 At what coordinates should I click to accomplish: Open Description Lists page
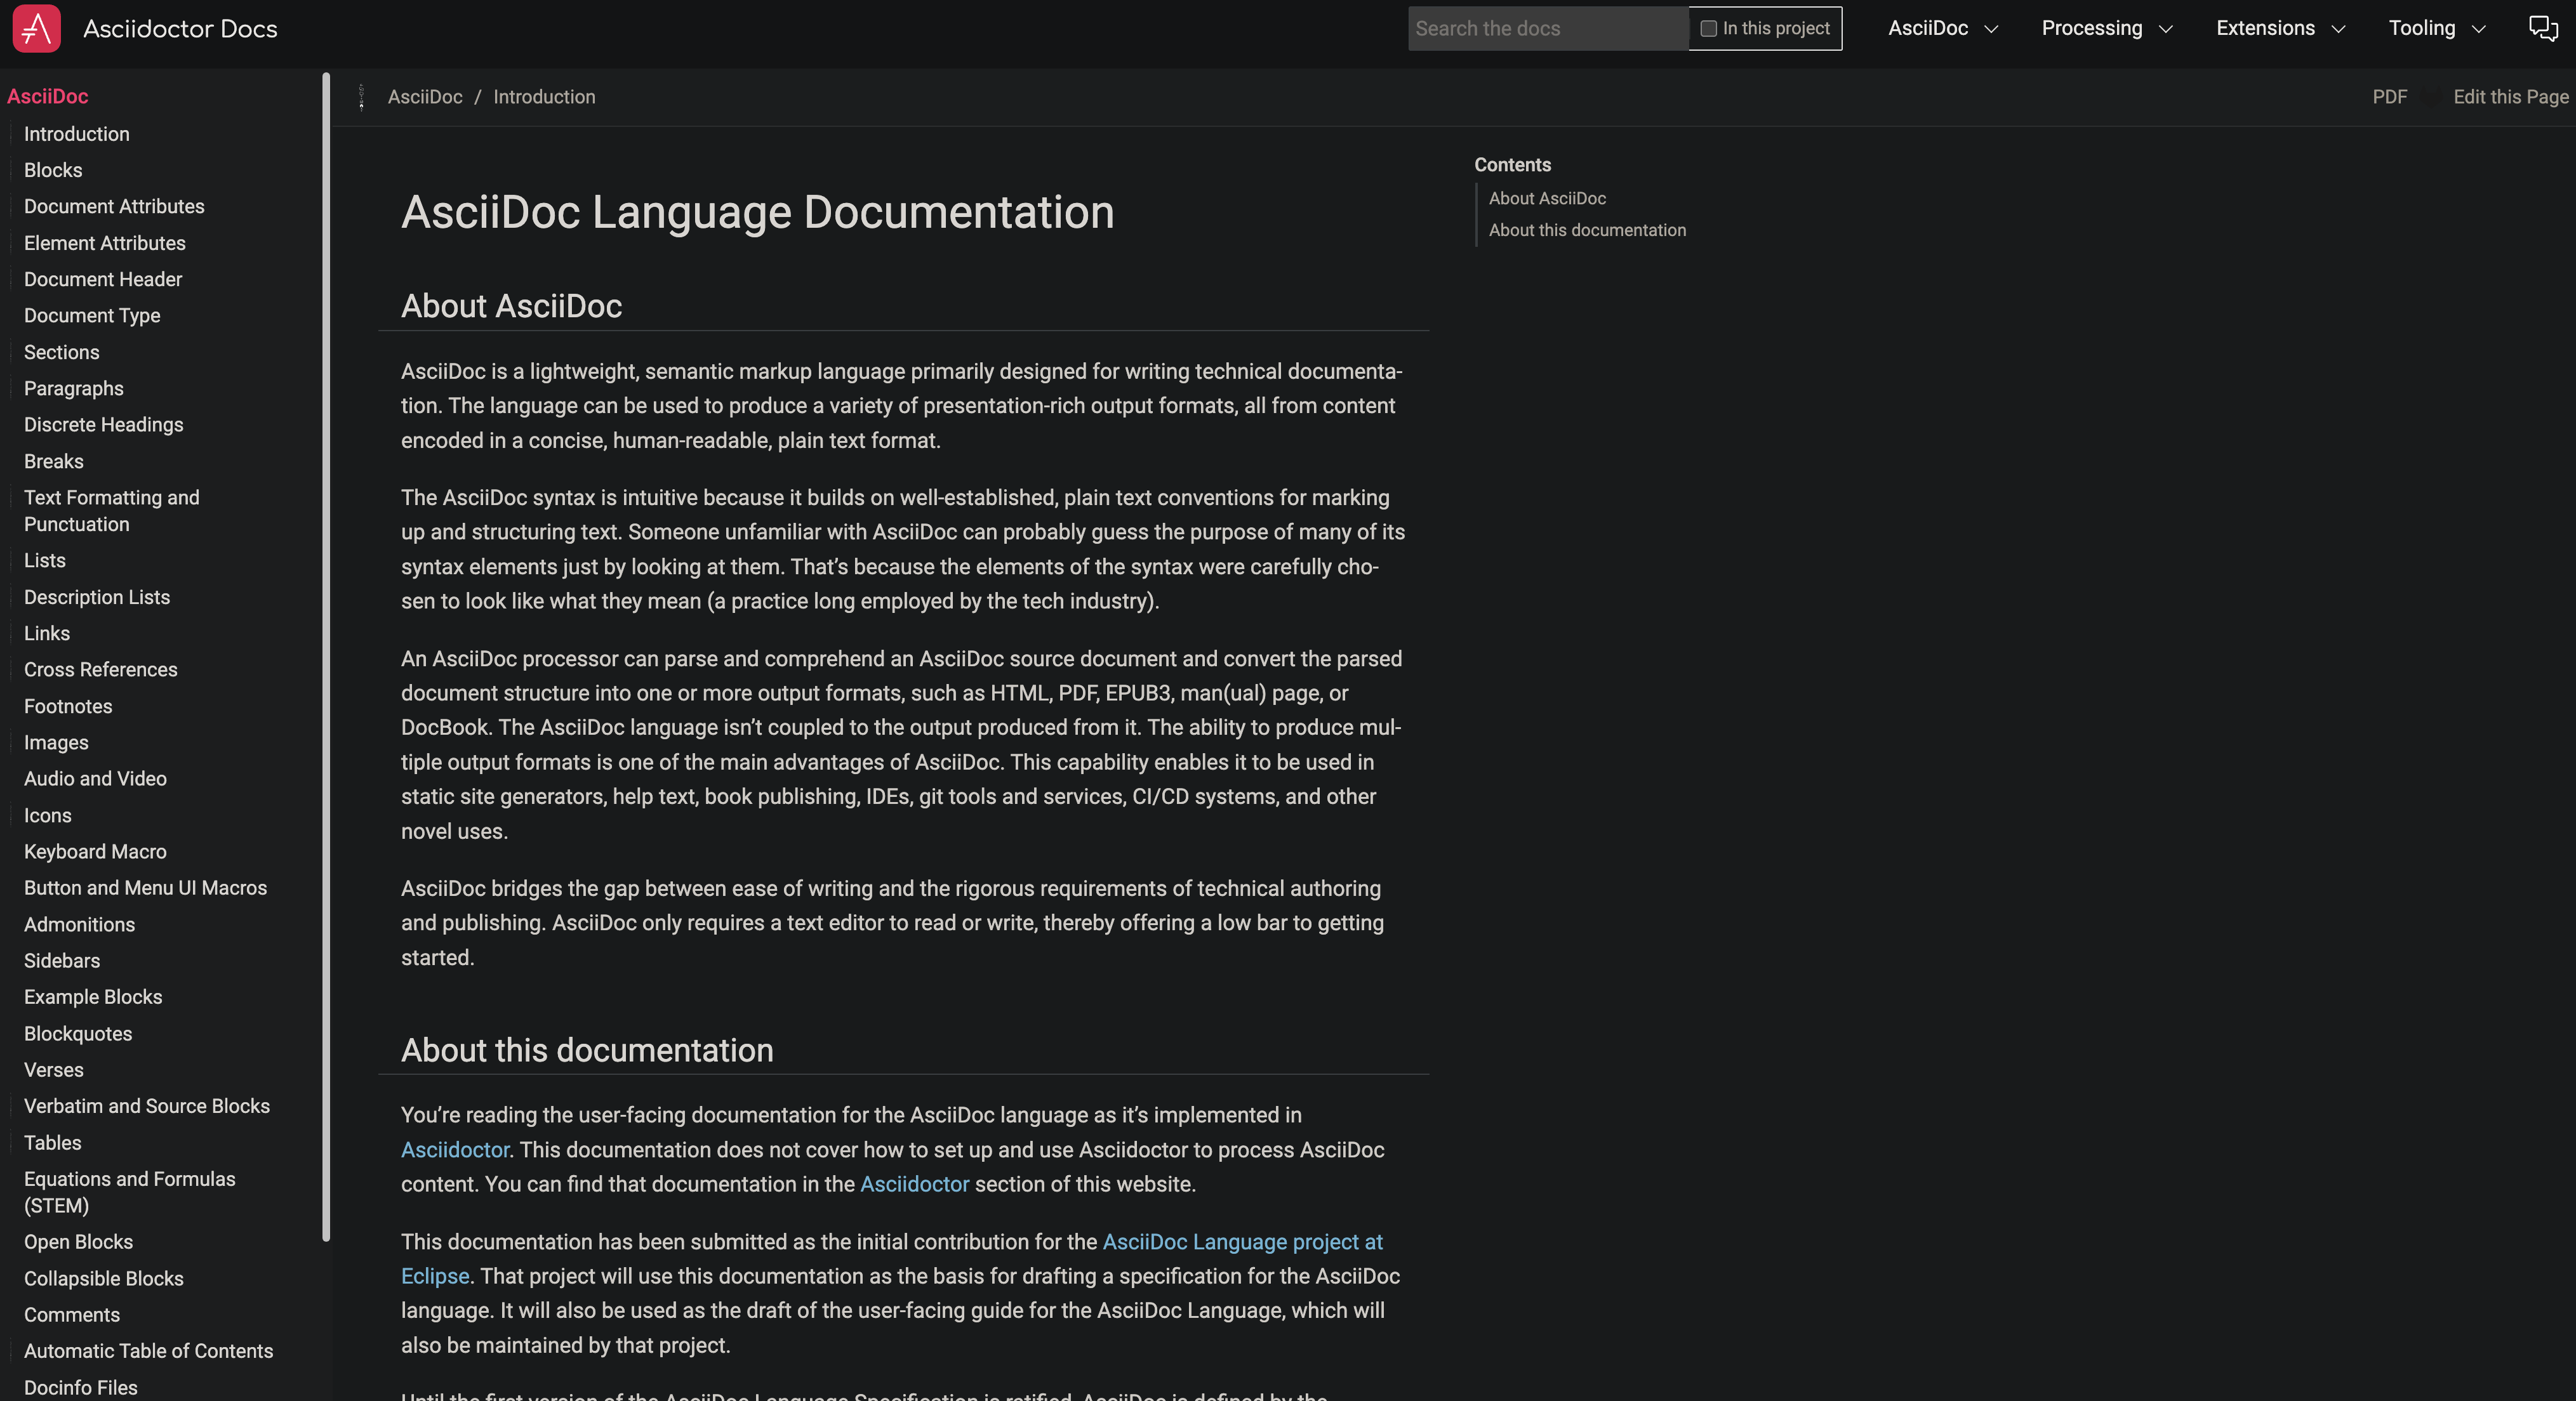coord(97,596)
